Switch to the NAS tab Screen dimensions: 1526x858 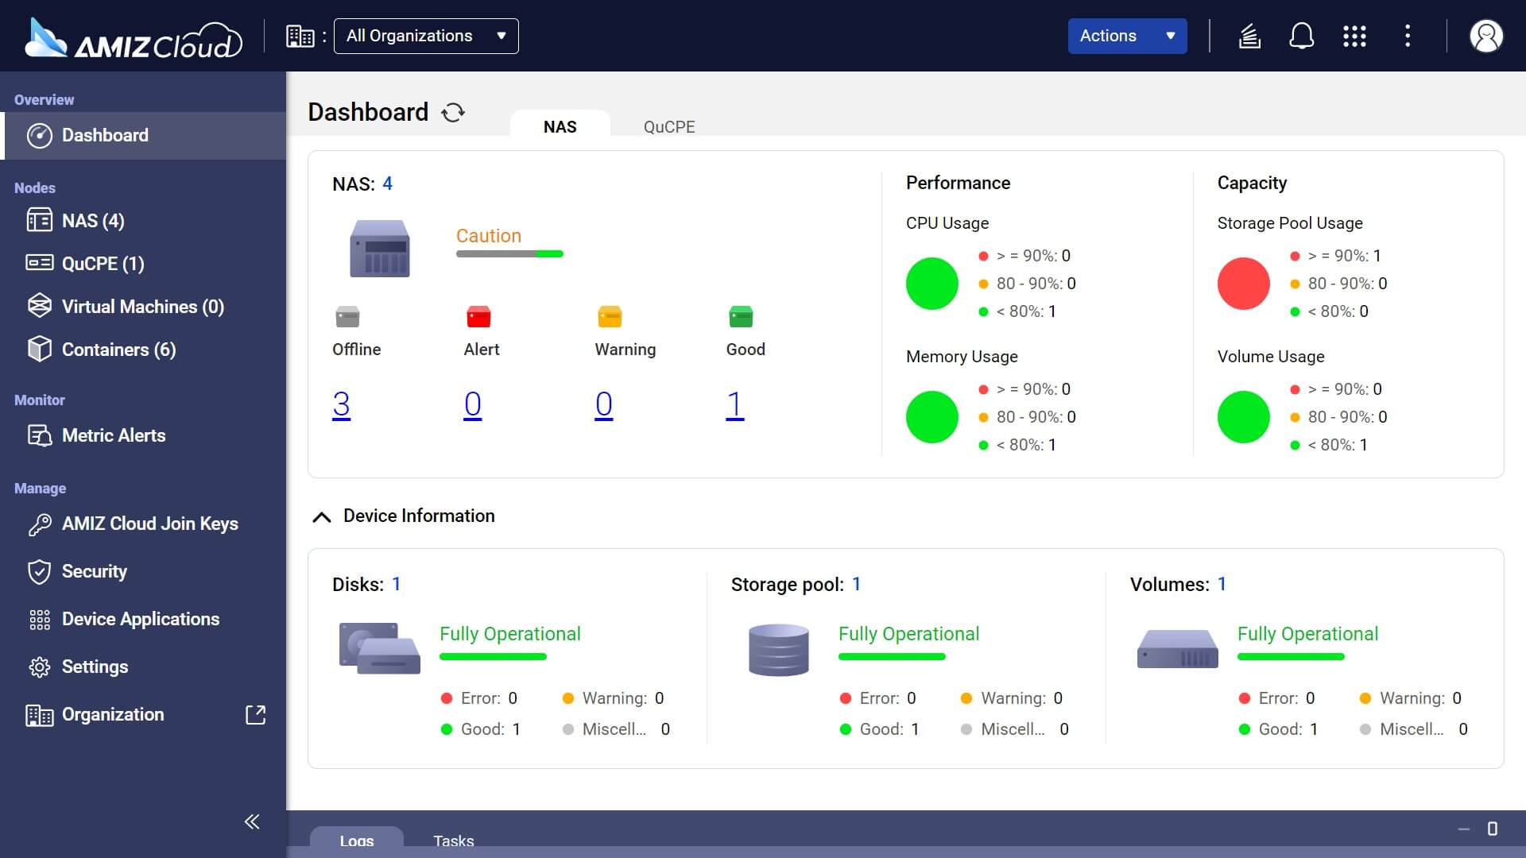560,126
